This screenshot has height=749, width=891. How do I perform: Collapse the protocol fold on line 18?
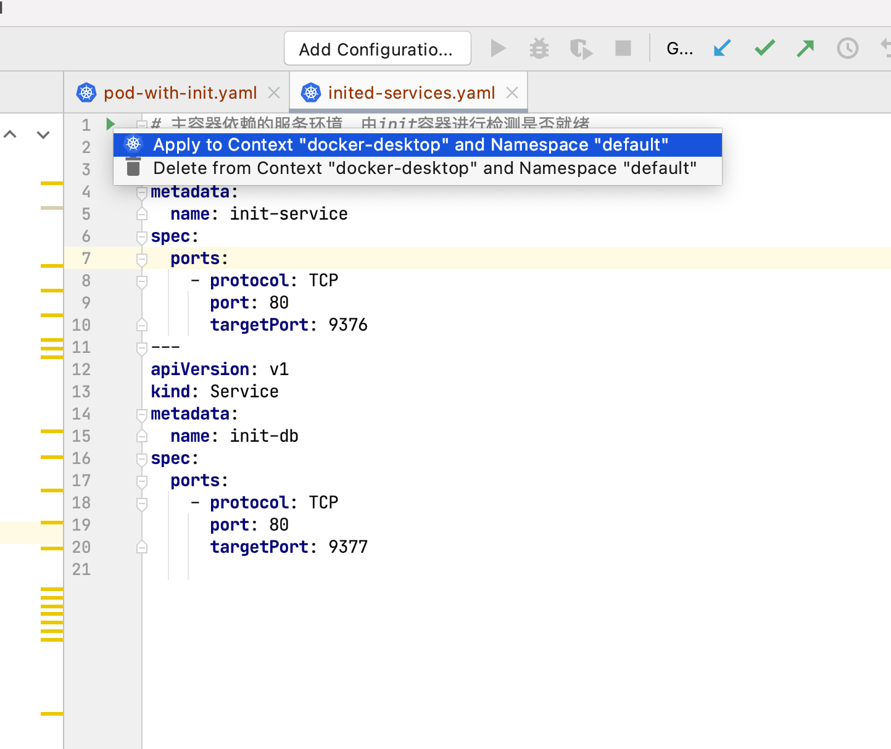[x=142, y=503]
